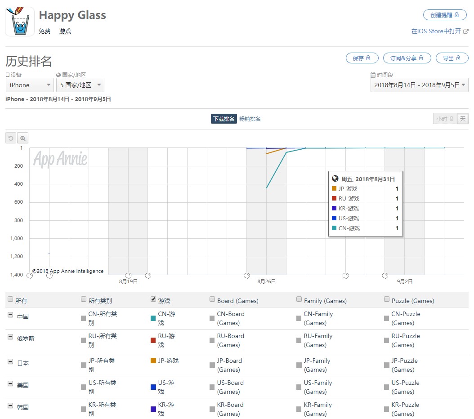
Task: Switch to the 下载排名 tab
Action: coord(224,119)
